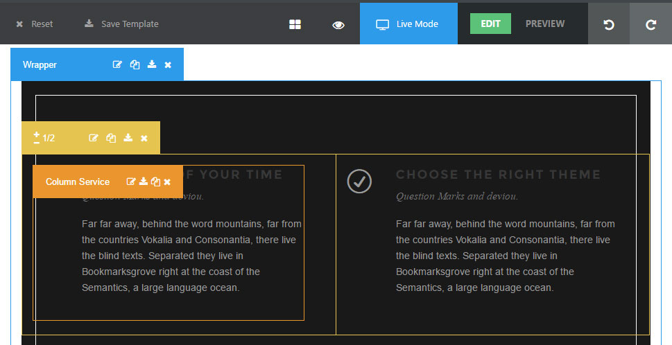Select the green EDIT mode button
Viewport: 672px width, 345px height.
coord(490,24)
